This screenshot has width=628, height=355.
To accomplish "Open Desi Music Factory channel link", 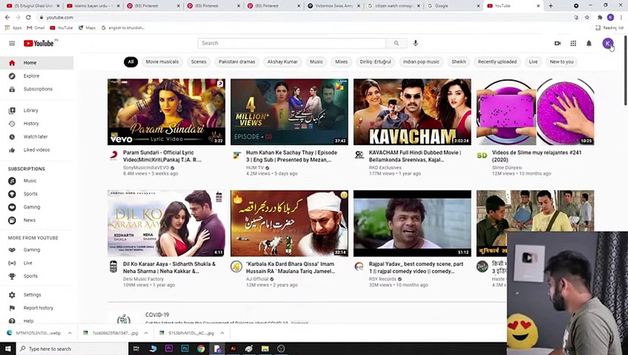I will [143, 279].
